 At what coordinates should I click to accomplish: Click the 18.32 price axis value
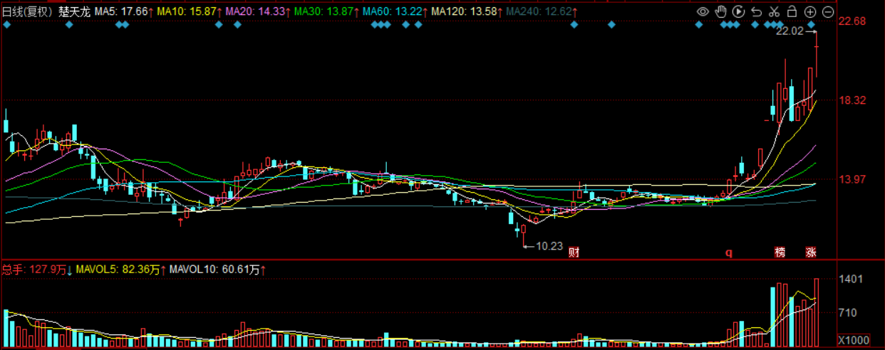coord(852,100)
